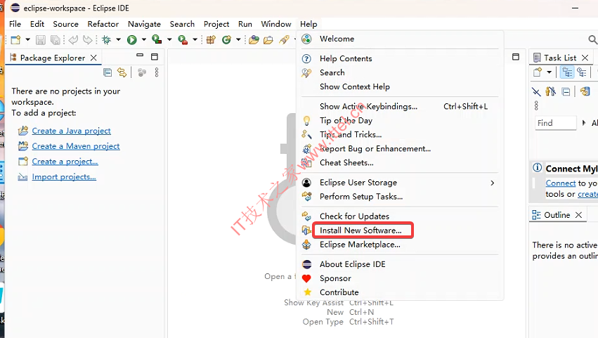
Task: Expand the External Tools dropdown arrow
Action: [x=195, y=39]
